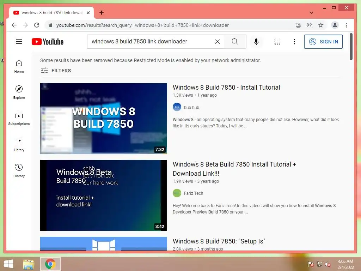
Task: Click the install app icon in address bar
Action: tap(298, 25)
